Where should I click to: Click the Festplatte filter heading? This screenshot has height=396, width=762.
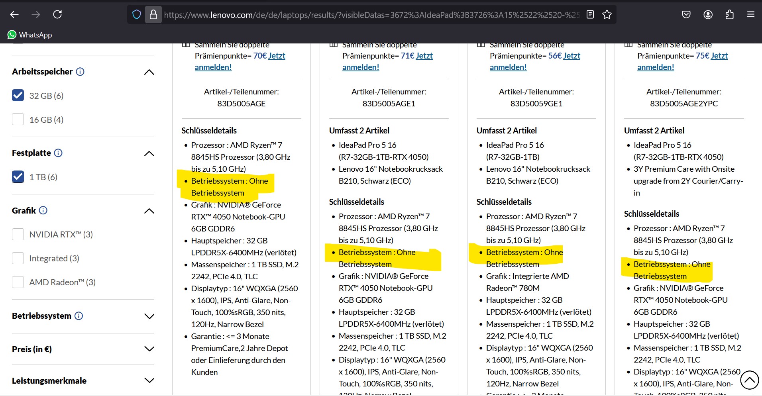click(31, 153)
